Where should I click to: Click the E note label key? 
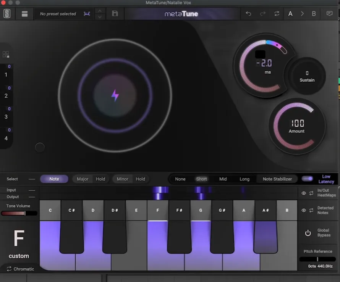point(136,210)
